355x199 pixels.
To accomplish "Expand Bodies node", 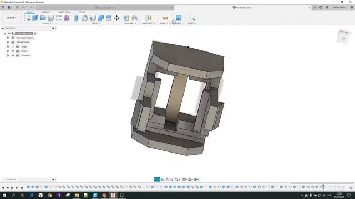I will pyautogui.click(x=8, y=51).
